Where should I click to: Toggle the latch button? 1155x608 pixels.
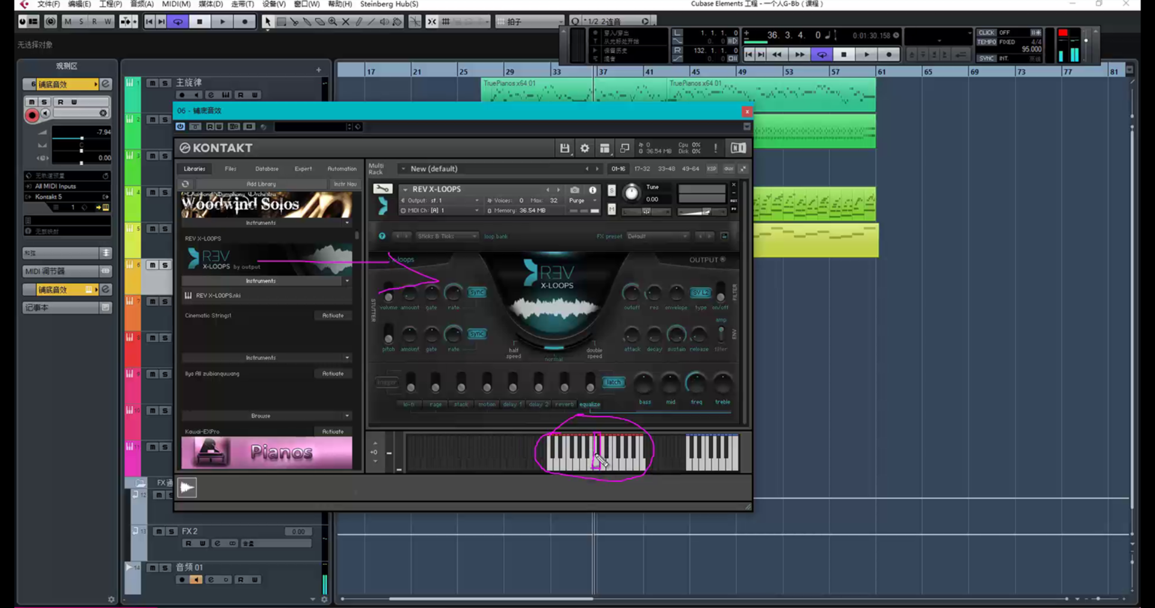click(613, 382)
